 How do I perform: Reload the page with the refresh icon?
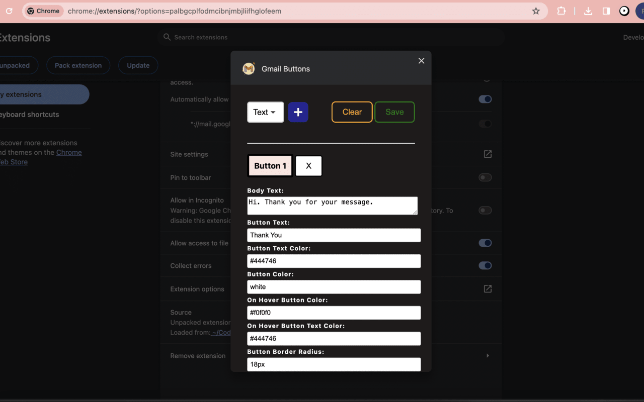tap(9, 11)
